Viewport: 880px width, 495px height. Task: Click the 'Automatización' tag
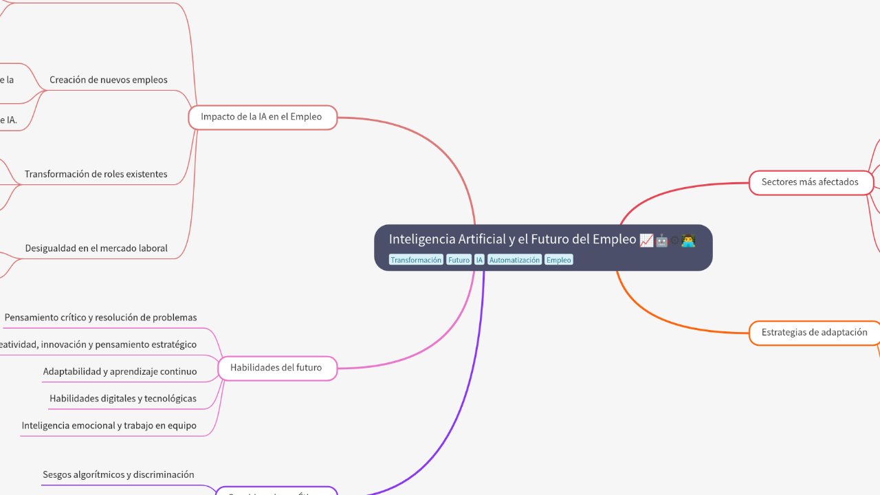pyautogui.click(x=514, y=260)
